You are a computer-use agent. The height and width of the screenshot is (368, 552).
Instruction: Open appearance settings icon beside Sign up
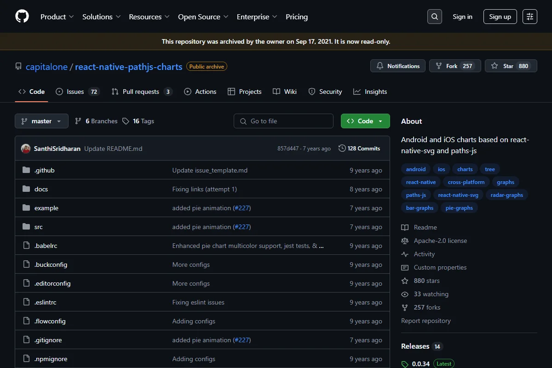point(530,17)
